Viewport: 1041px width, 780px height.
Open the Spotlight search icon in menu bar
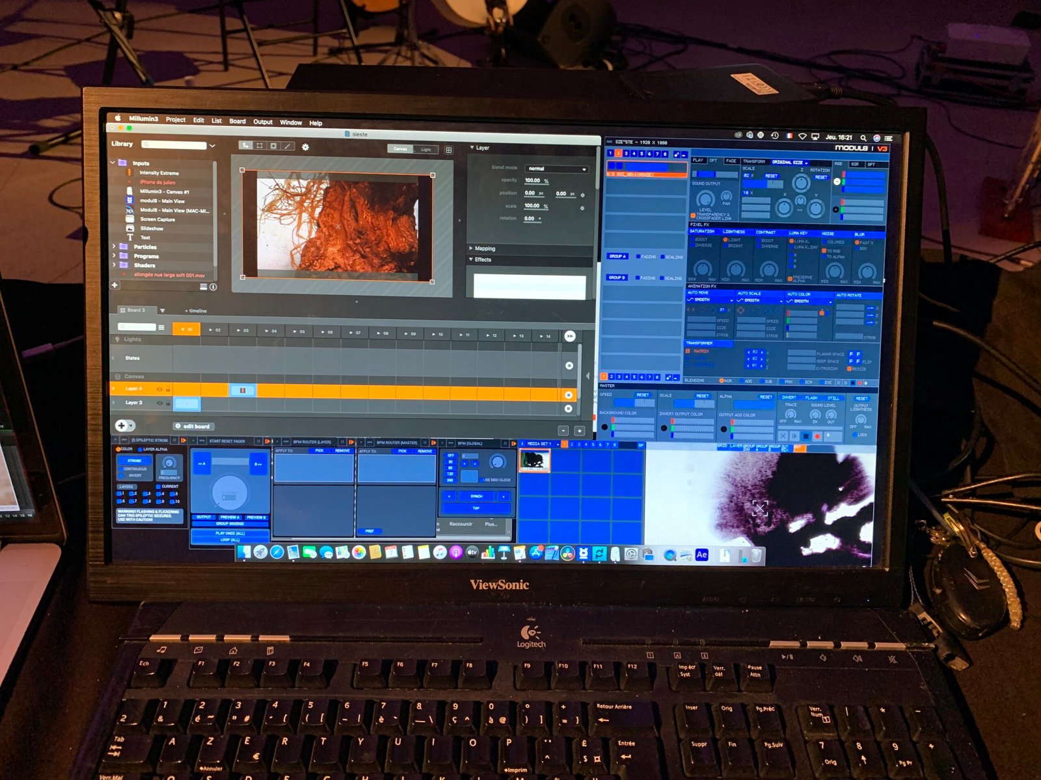863,138
